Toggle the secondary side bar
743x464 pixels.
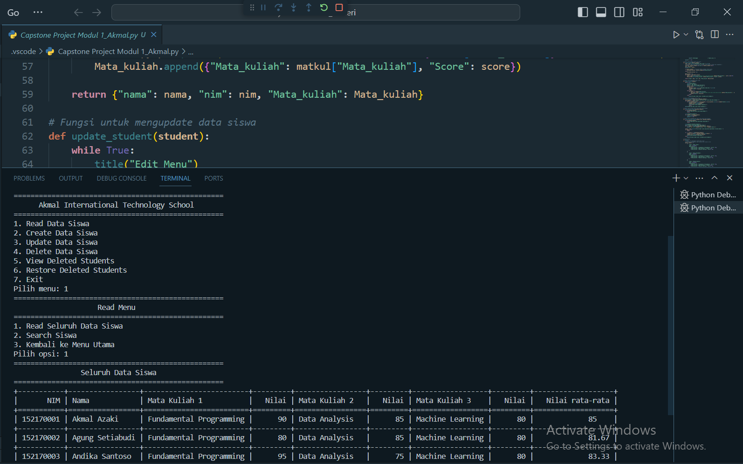[619, 12]
